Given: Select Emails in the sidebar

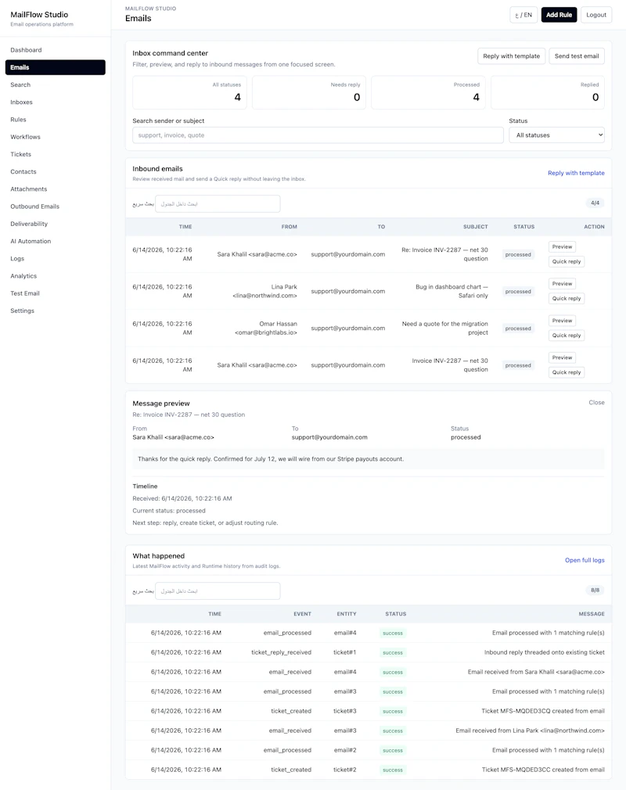Looking at the screenshot, I should pos(56,67).
